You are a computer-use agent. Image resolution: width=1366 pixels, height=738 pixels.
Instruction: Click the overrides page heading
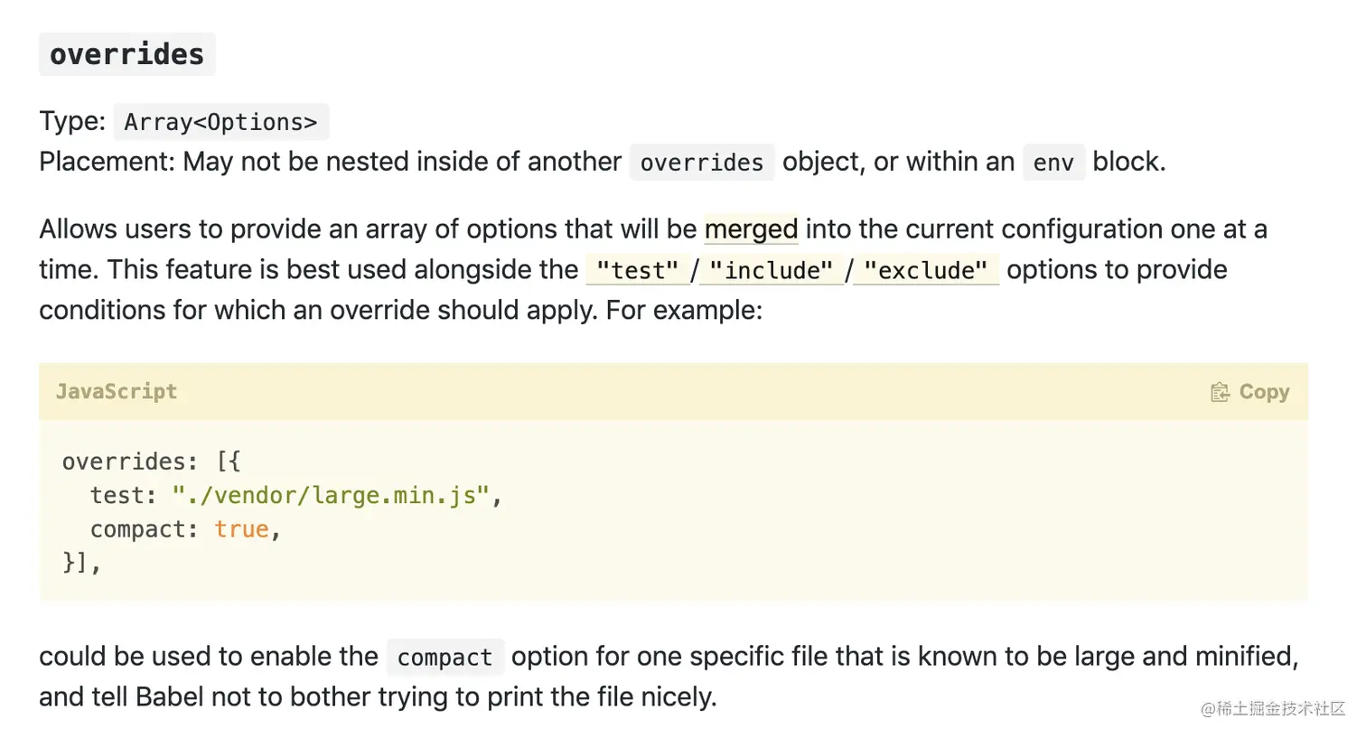click(126, 53)
